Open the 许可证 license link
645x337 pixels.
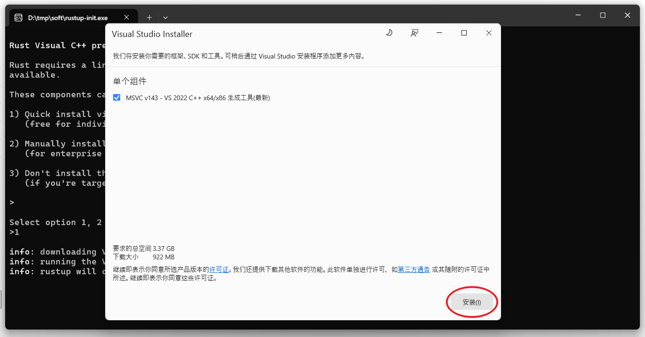coord(219,270)
